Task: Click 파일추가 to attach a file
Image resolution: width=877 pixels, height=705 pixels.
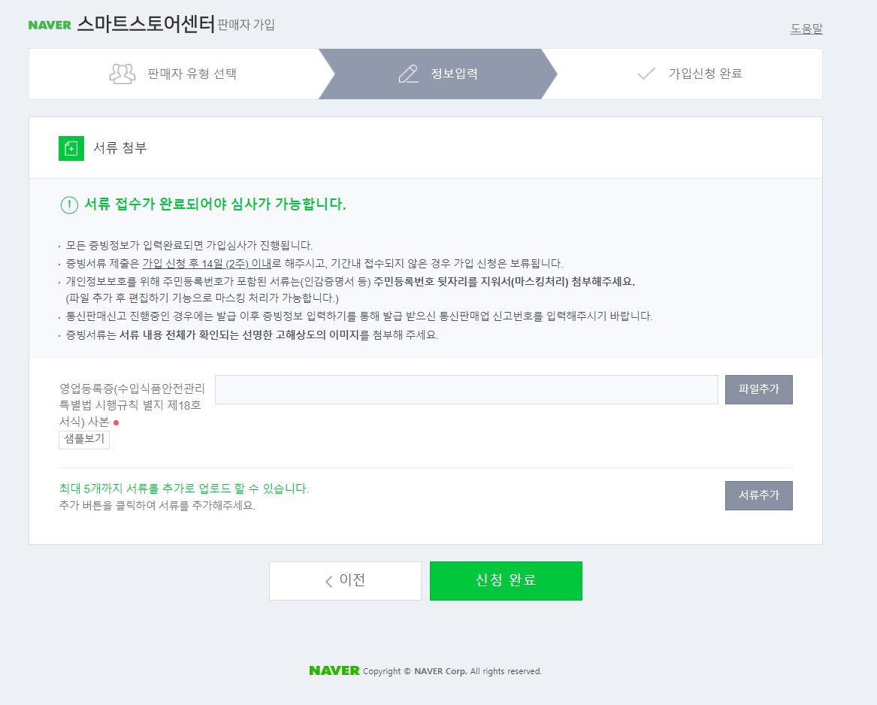Action: (x=758, y=389)
